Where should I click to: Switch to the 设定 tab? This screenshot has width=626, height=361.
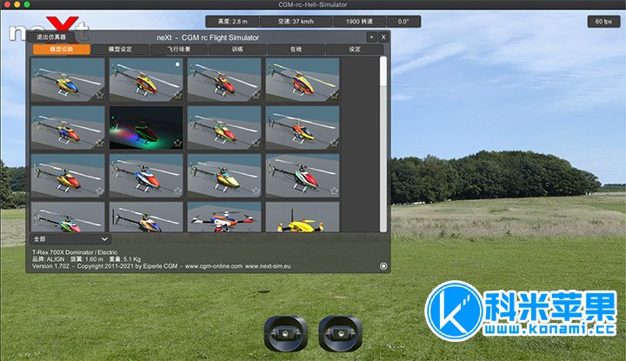click(355, 49)
